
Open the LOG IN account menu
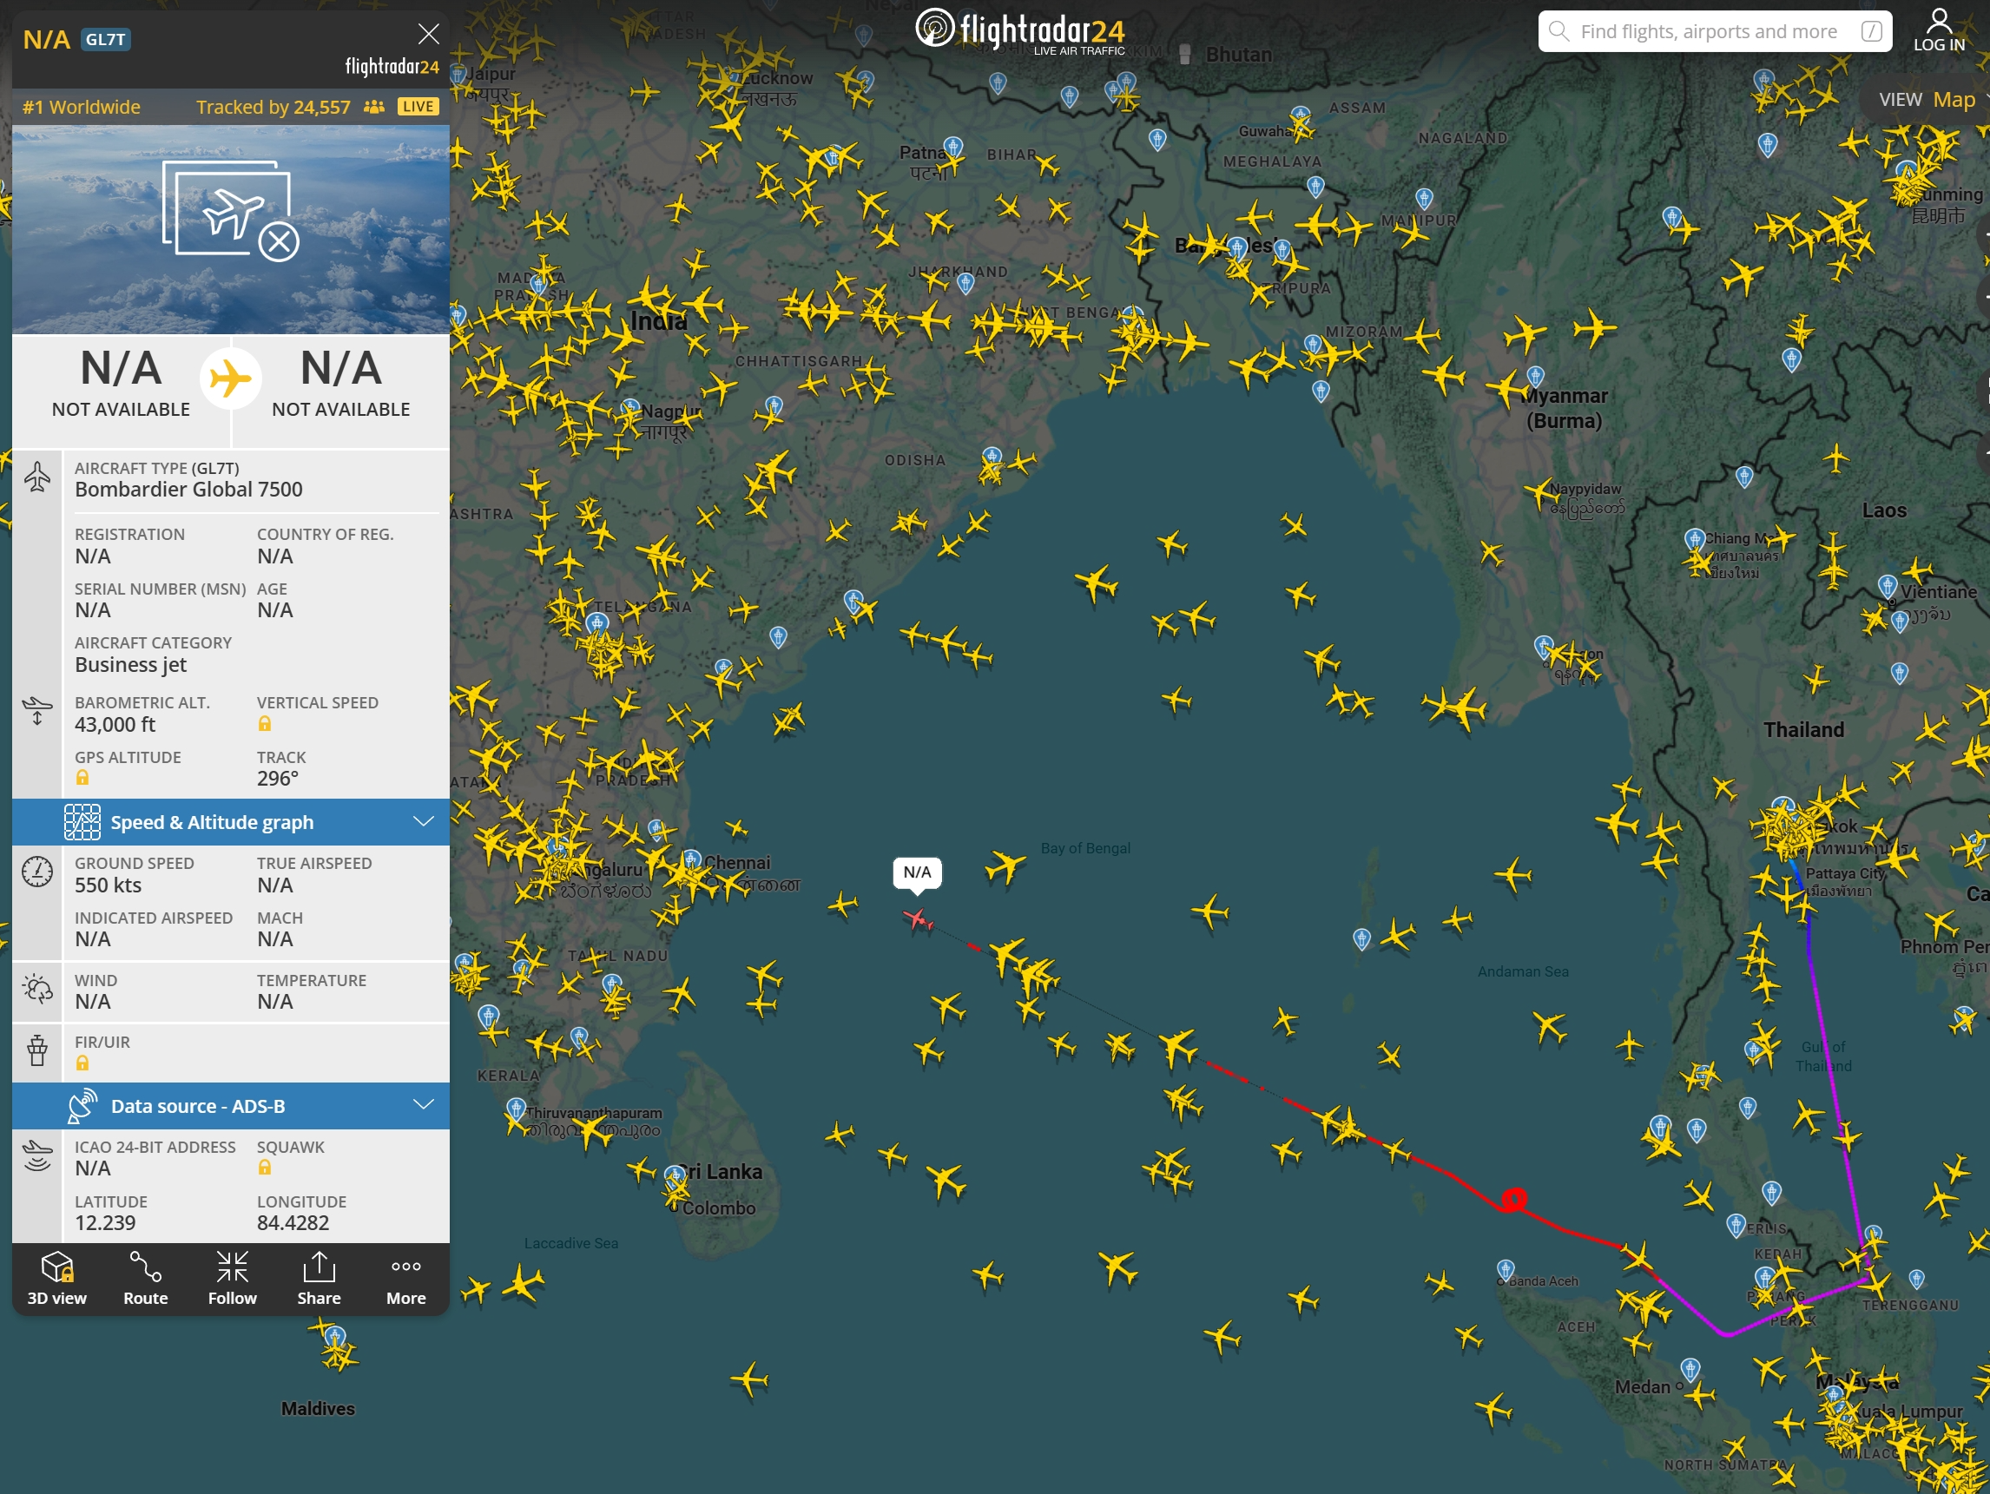pos(1939,31)
